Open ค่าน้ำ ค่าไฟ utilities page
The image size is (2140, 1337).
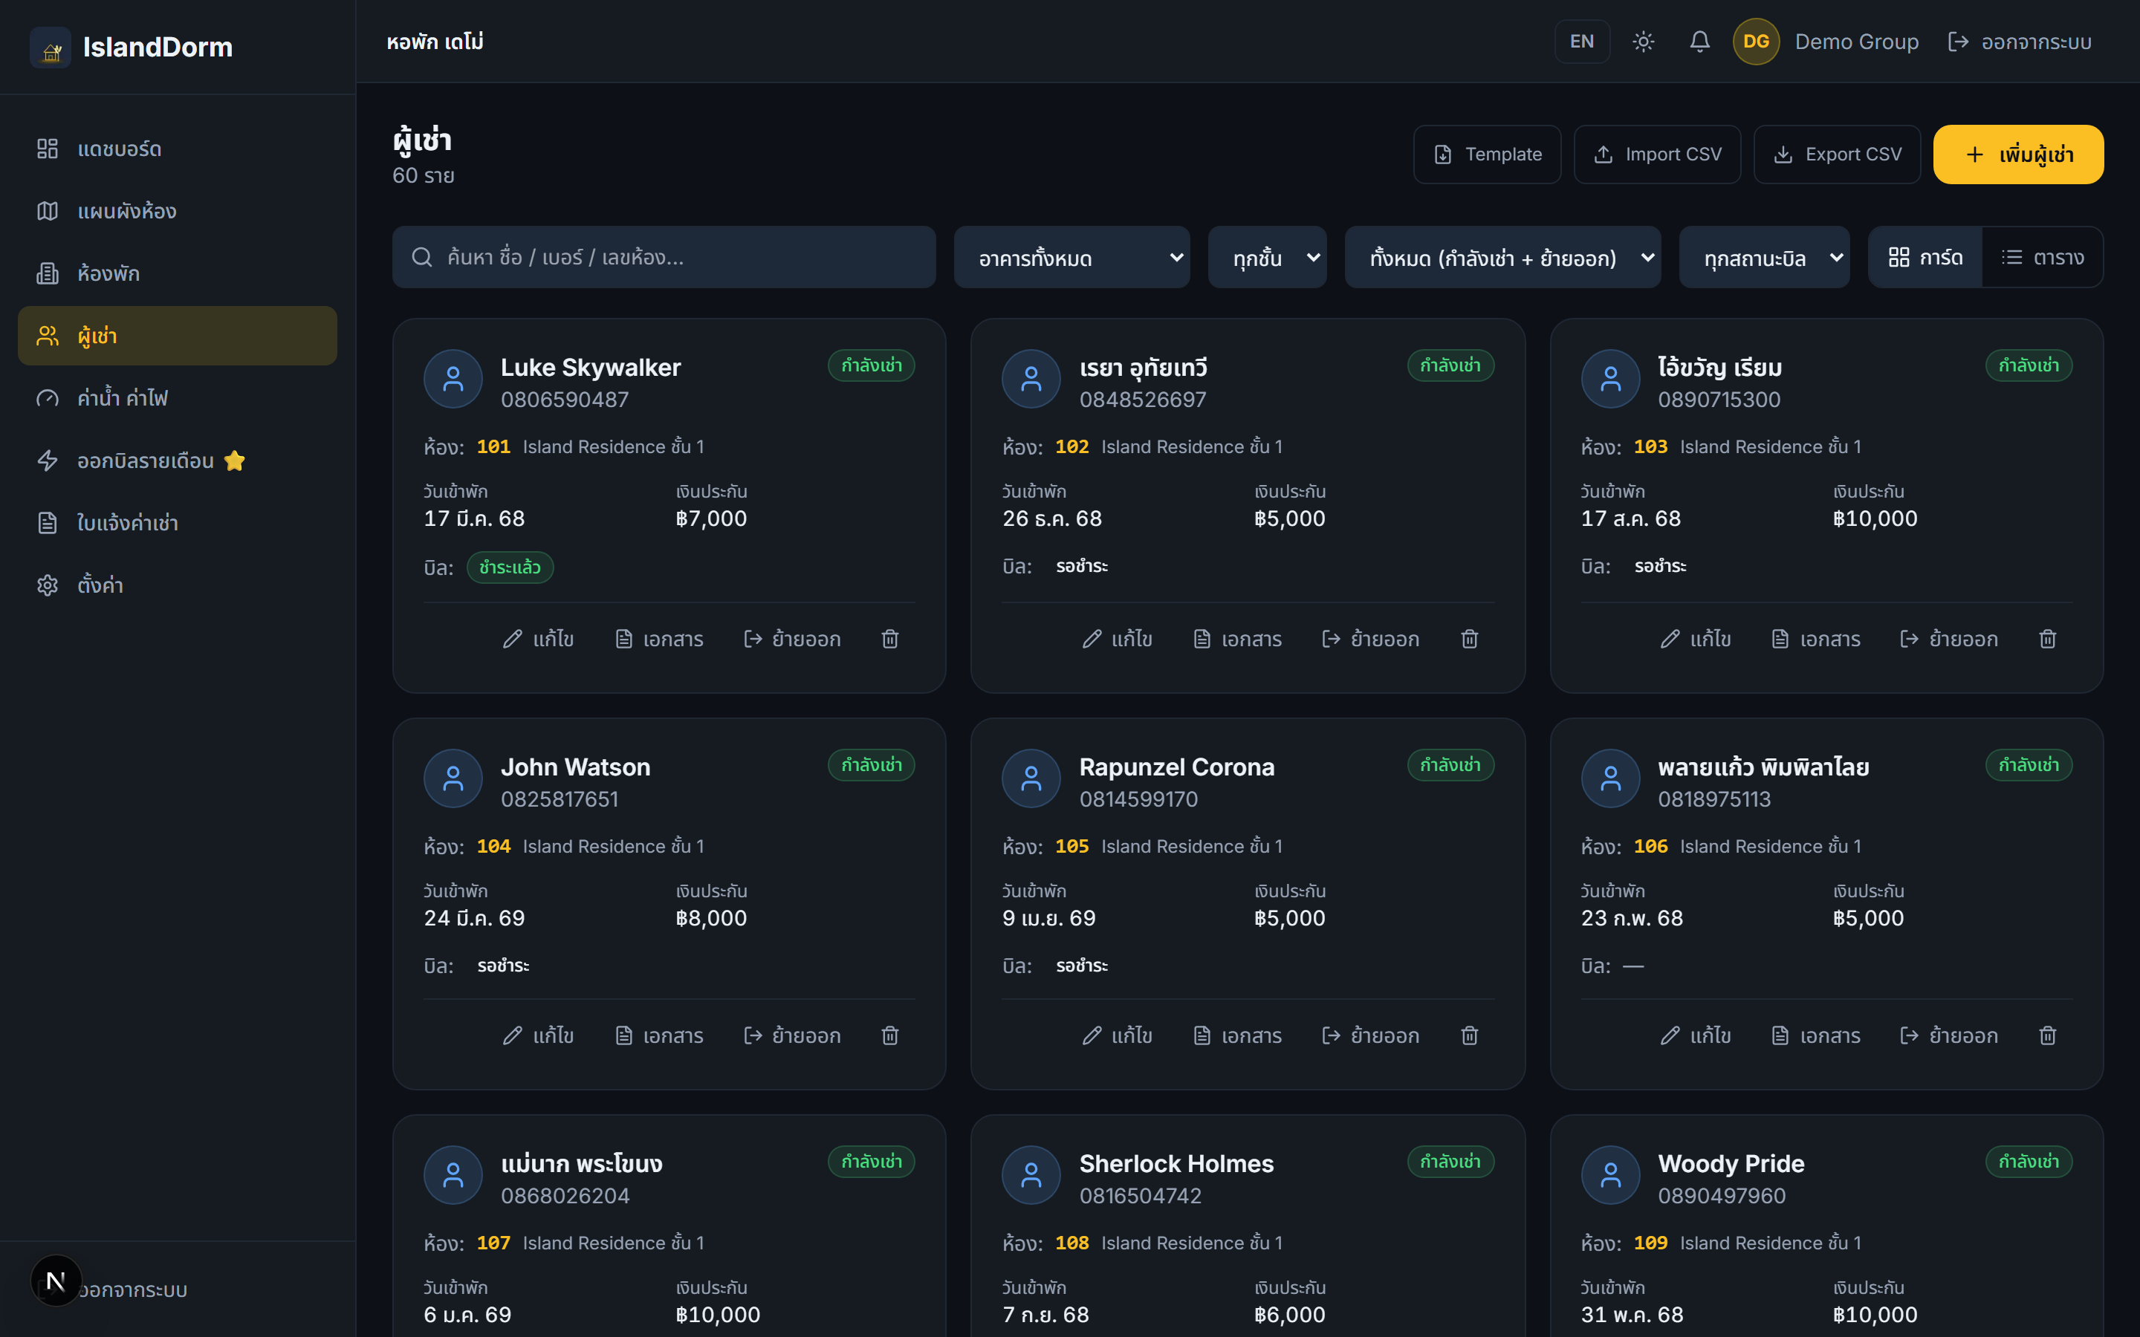click(177, 398)
